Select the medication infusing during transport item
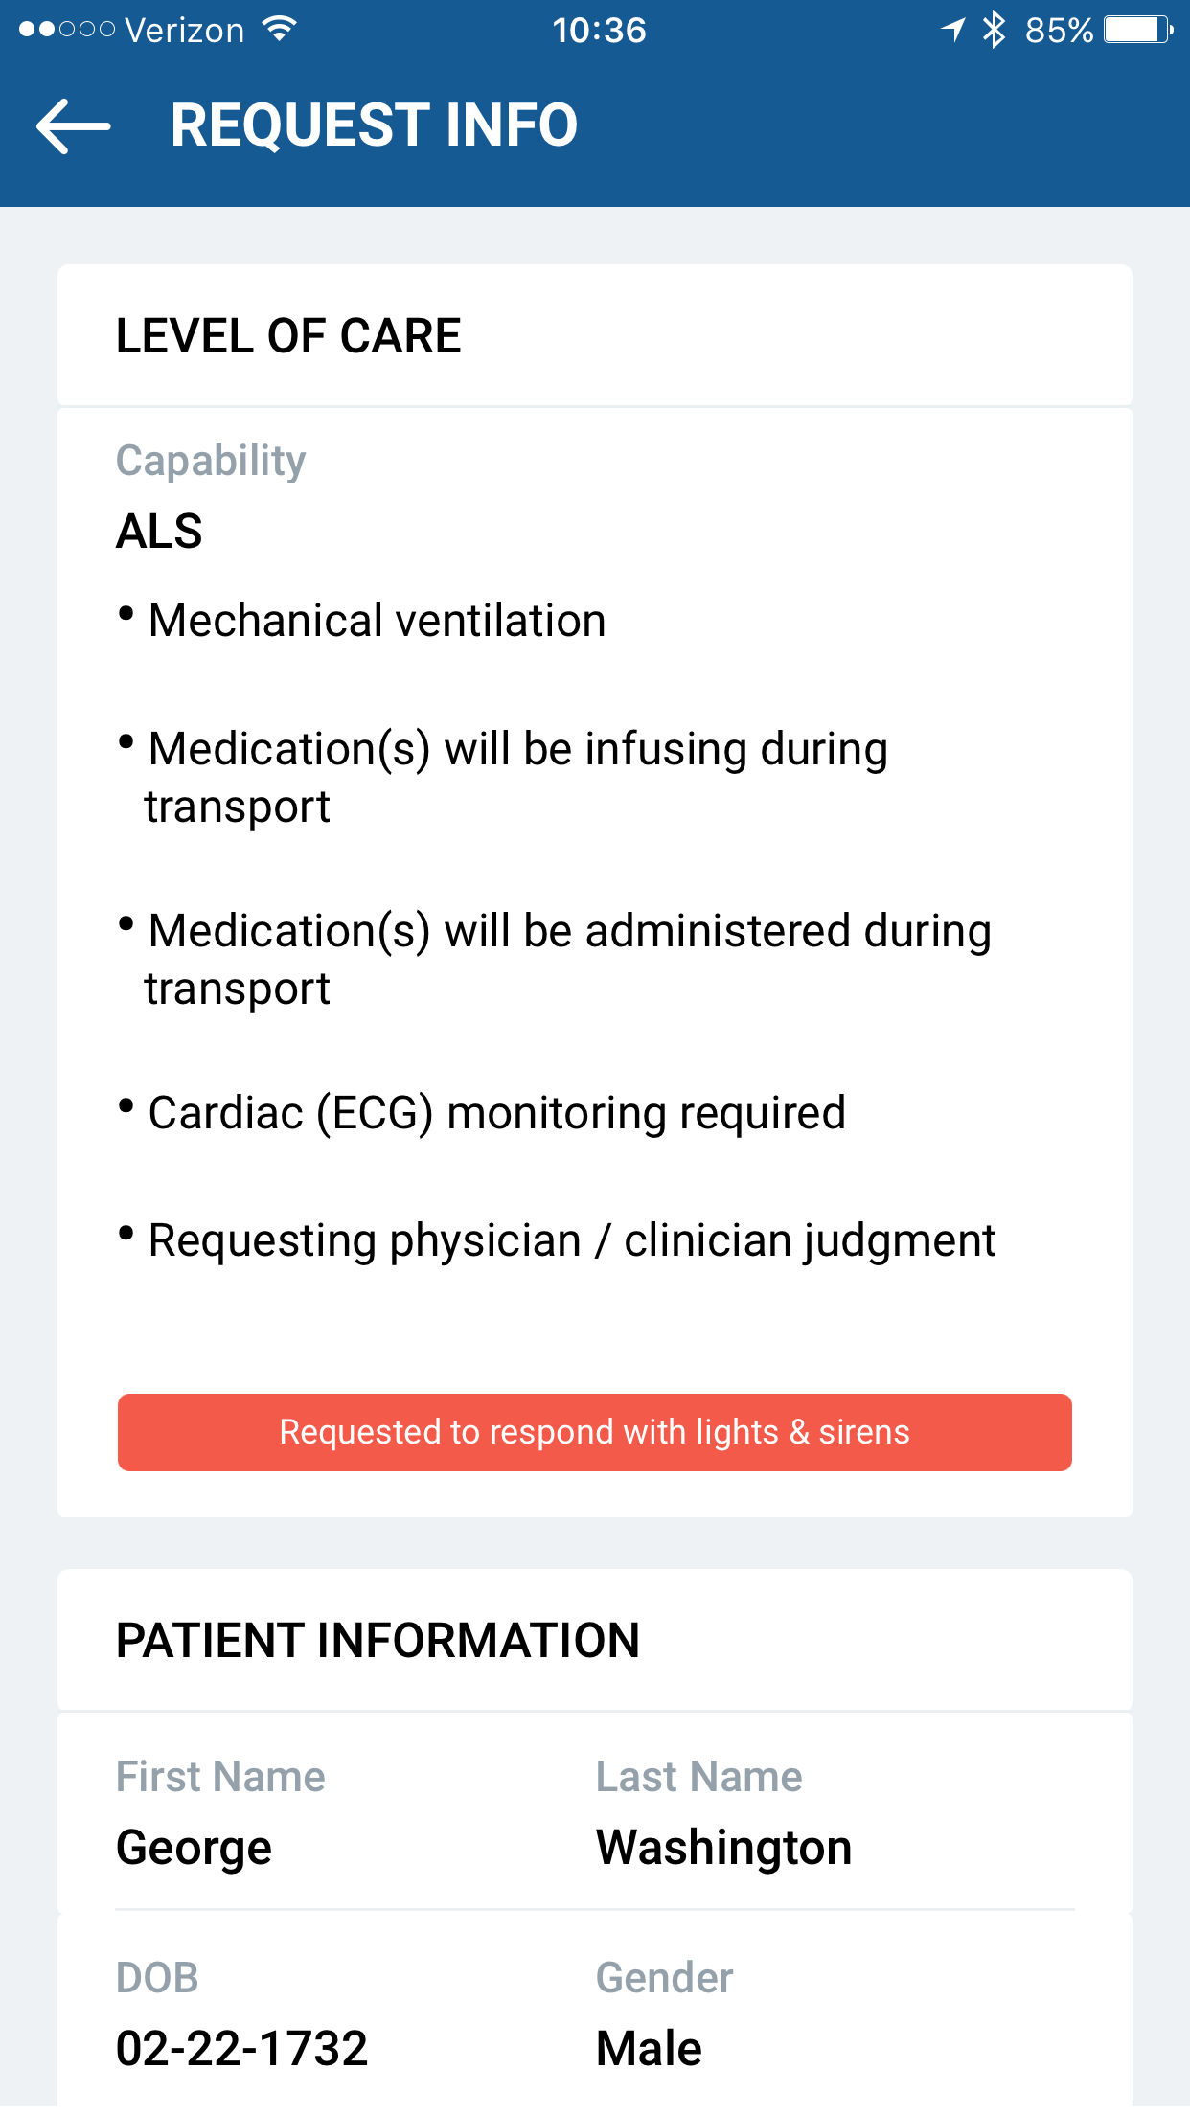The width and height of the screenshot is (1190, 2115). point(517,777)
